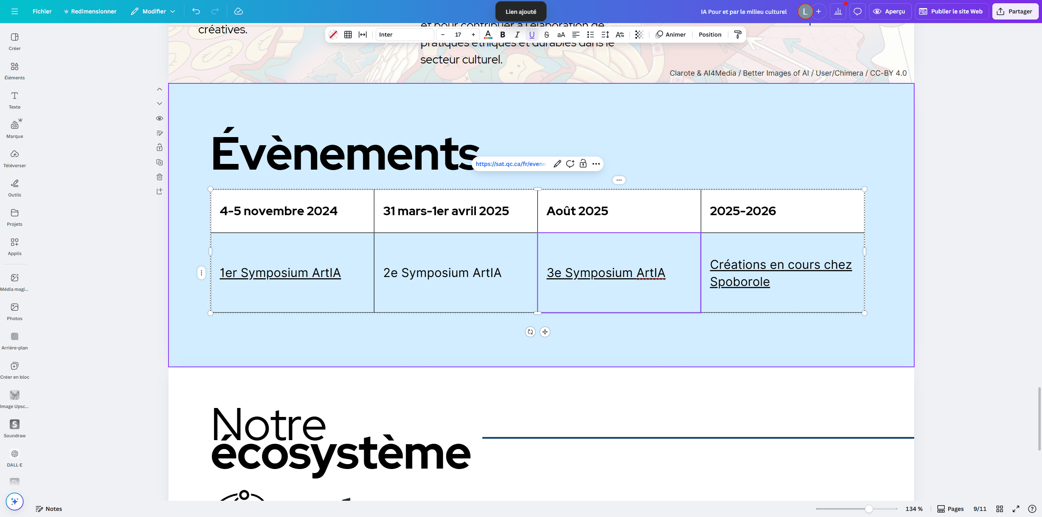
Task: Click Publier le site Web
Action: [x=952, y=11]
